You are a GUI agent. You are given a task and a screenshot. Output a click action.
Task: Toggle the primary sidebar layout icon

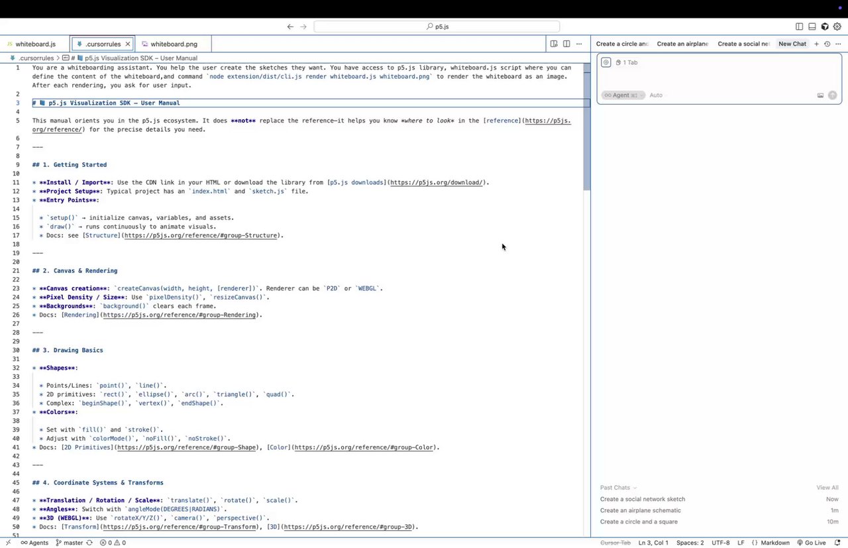(800, 27)
